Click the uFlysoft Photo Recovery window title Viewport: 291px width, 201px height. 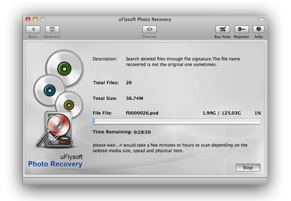point(145,20)
